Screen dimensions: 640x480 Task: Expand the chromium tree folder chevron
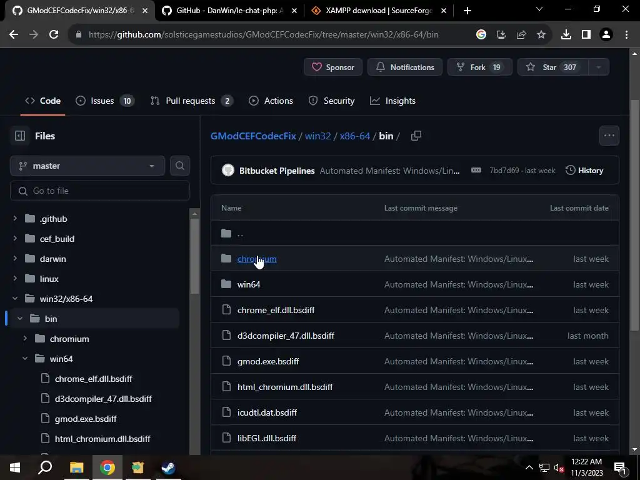[x=25, y=339]
